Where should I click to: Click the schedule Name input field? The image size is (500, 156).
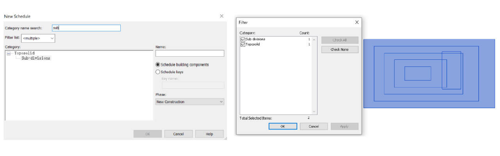(x=190, y=53)
